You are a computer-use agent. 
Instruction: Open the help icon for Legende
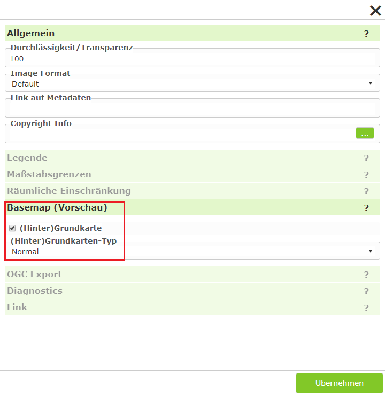[x=366, y=158]
